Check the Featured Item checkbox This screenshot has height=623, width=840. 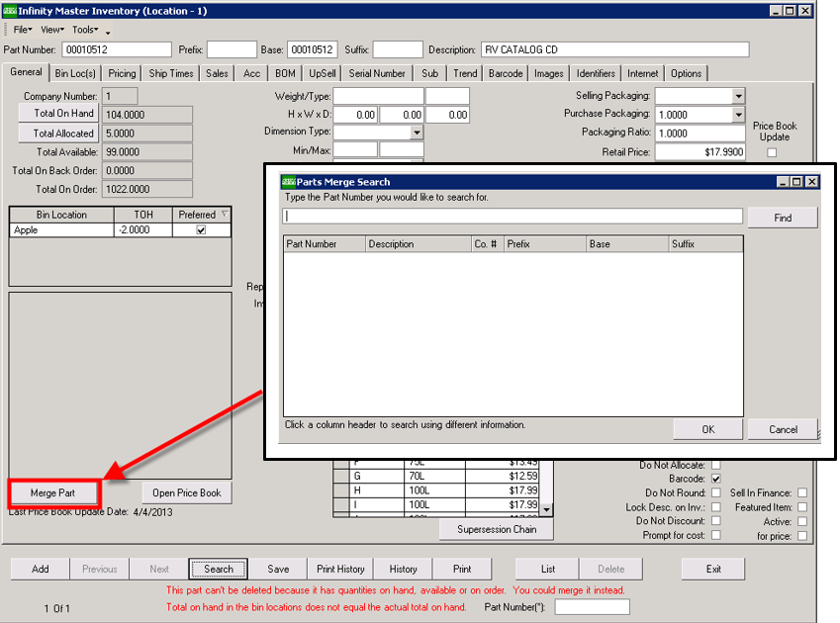click(x=802, y=506)
